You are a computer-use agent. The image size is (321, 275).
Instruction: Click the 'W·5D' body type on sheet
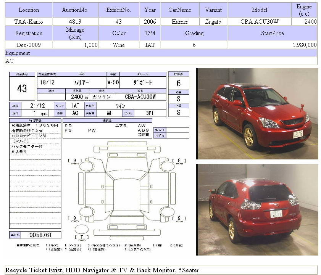click(113, 82)
